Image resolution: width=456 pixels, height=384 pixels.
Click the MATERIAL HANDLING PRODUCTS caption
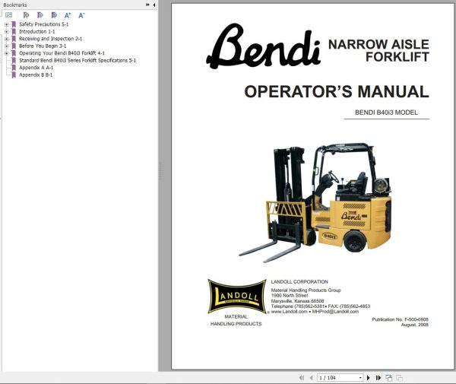coord(236,320)
